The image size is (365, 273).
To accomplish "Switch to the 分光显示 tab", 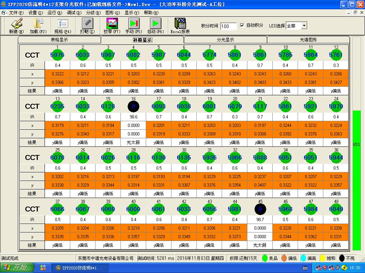I will pyautogui.click(x=225, y=40).
